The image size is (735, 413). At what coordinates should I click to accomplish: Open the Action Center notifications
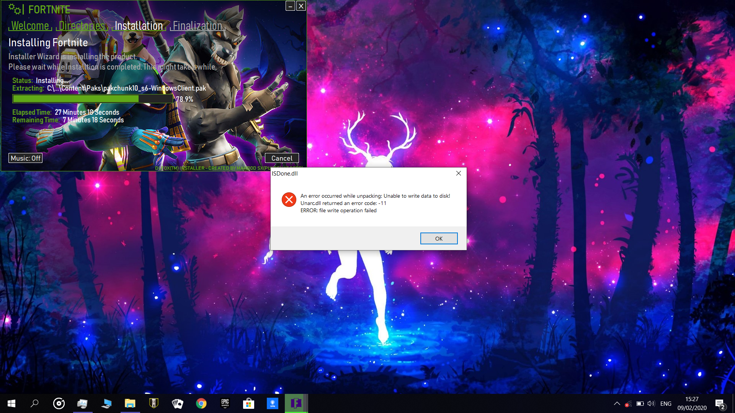pyautogui.click(x=720, y=403)
